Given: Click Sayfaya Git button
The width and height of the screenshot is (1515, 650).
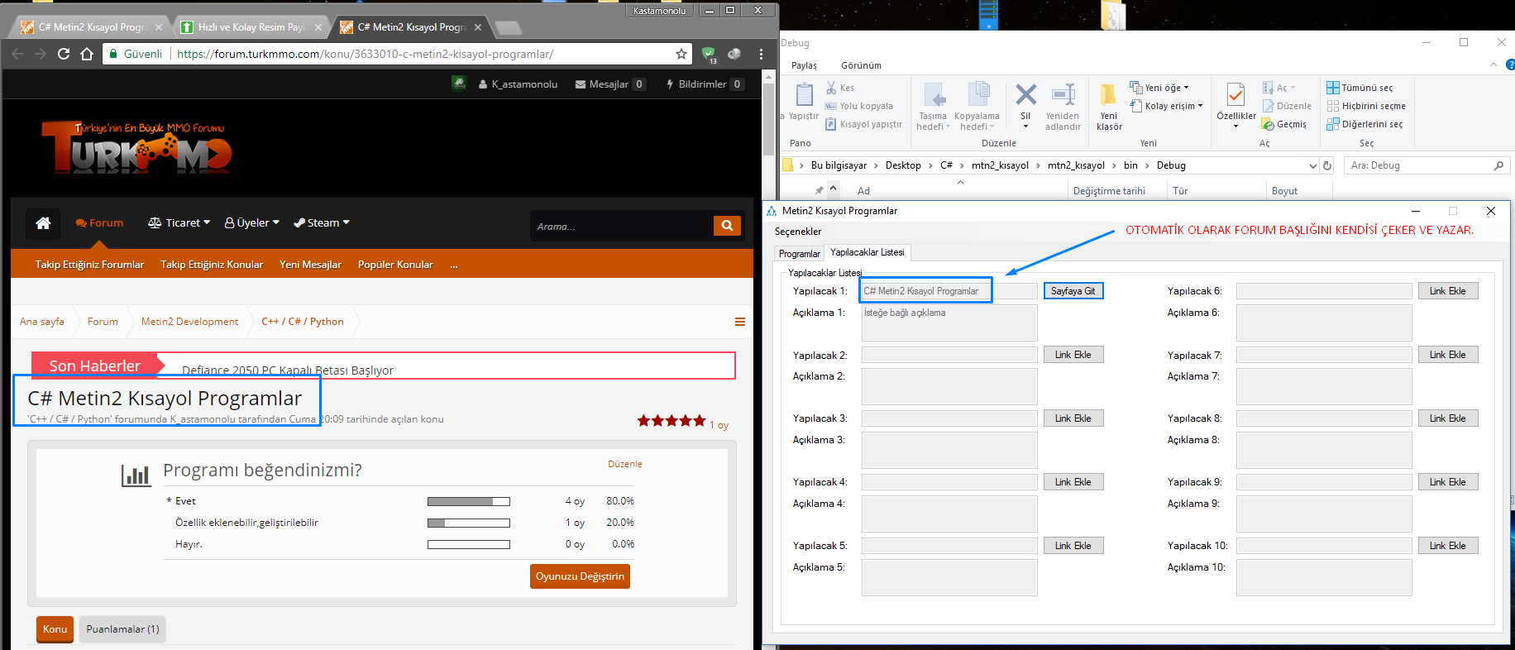Looking at the screenshot, I should (x=1073, y=291).
